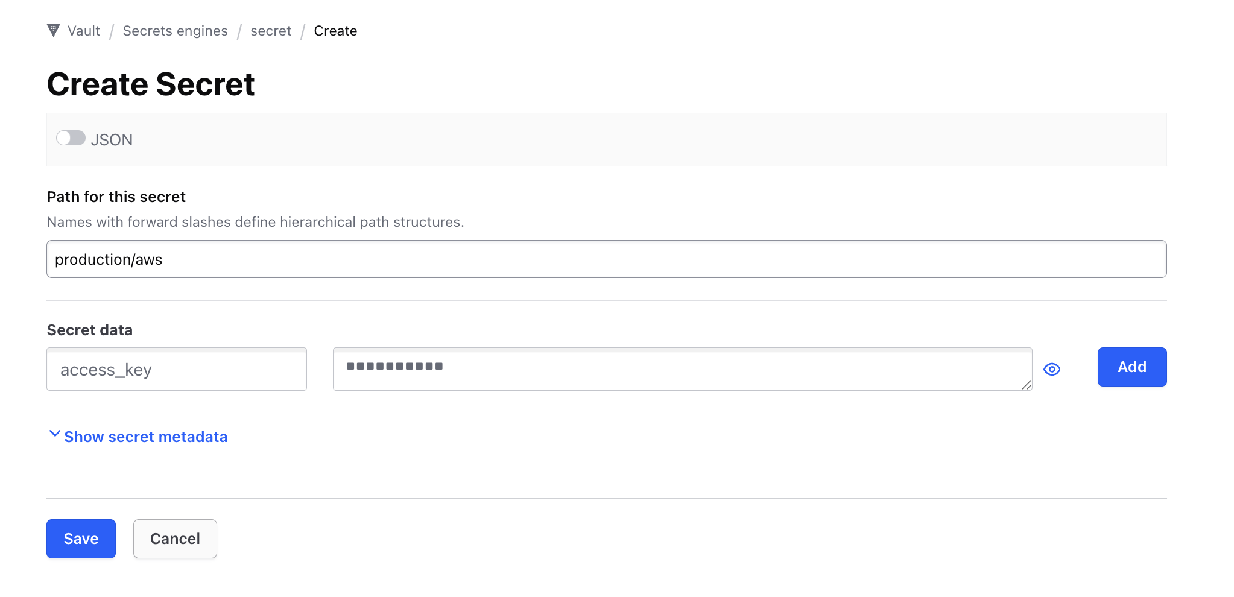Click the Secret data section label
The width and height of the screenshot is (1234, 597).
pyautogui.click(x=89, y=330)
